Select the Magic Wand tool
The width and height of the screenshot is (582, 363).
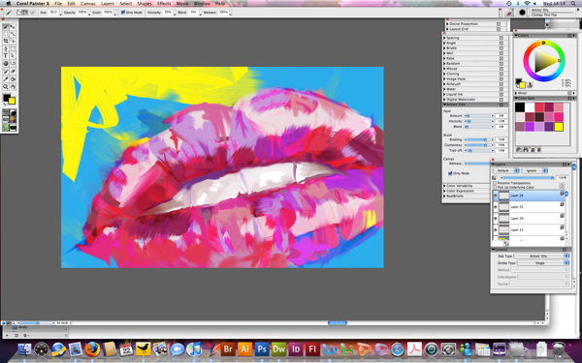click(13, 34)
